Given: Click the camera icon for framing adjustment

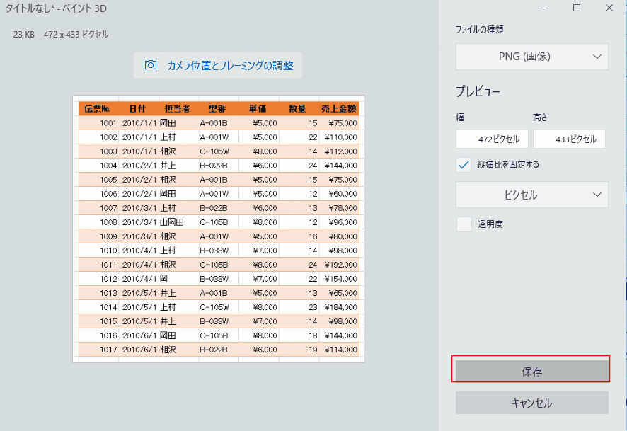Looking at the screenshot, I should [x=151, y=65].
